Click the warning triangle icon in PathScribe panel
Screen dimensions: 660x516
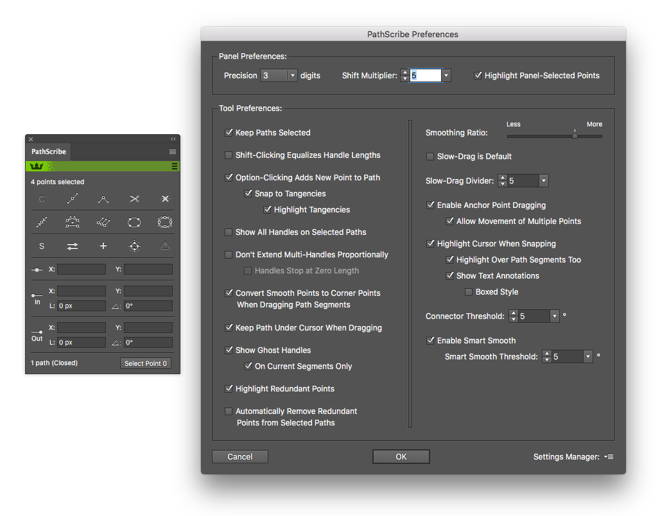(x=165, y=246)
